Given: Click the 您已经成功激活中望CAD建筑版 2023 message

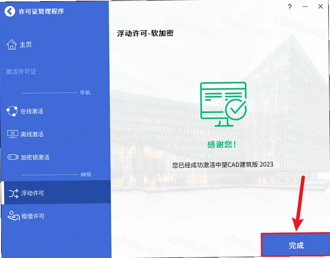Looking at the screenshot, I should click(x=223, y=164).
